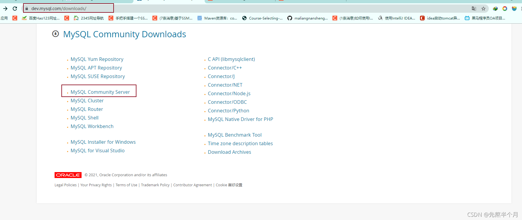Open Time zone description tables link
This screenshot has height=220, width=522.
click(x=240, y=143)
